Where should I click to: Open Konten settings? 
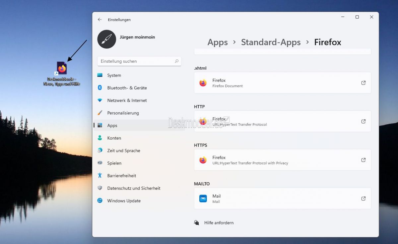[x=114, y=138]
